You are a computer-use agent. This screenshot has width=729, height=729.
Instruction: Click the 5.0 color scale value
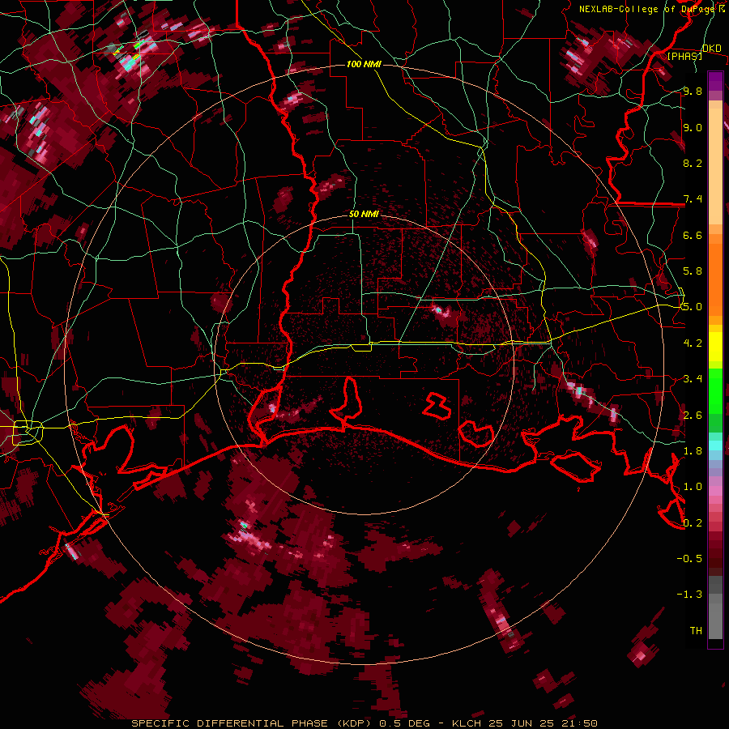tap(693, 307)
